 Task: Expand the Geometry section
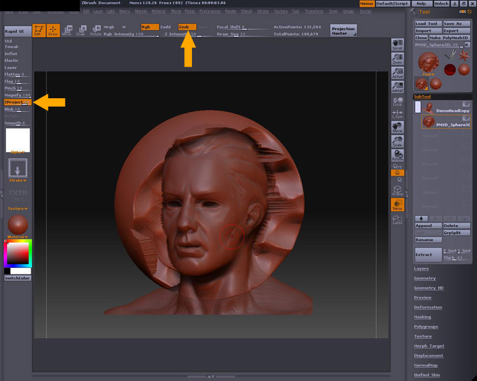tap(425, 278)
